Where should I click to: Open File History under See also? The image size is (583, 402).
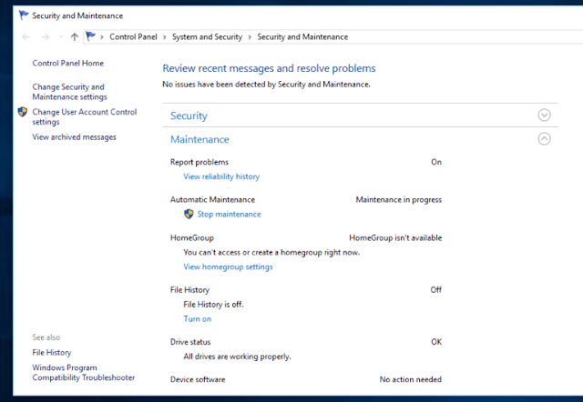[x=52, y=353]
